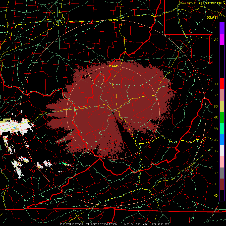The image size is (226, 226).
Task: Click the HHC product code label
Action: point(221,15)
